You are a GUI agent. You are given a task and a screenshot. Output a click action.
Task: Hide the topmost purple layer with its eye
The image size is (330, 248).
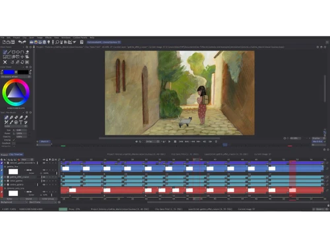(44, 163)
